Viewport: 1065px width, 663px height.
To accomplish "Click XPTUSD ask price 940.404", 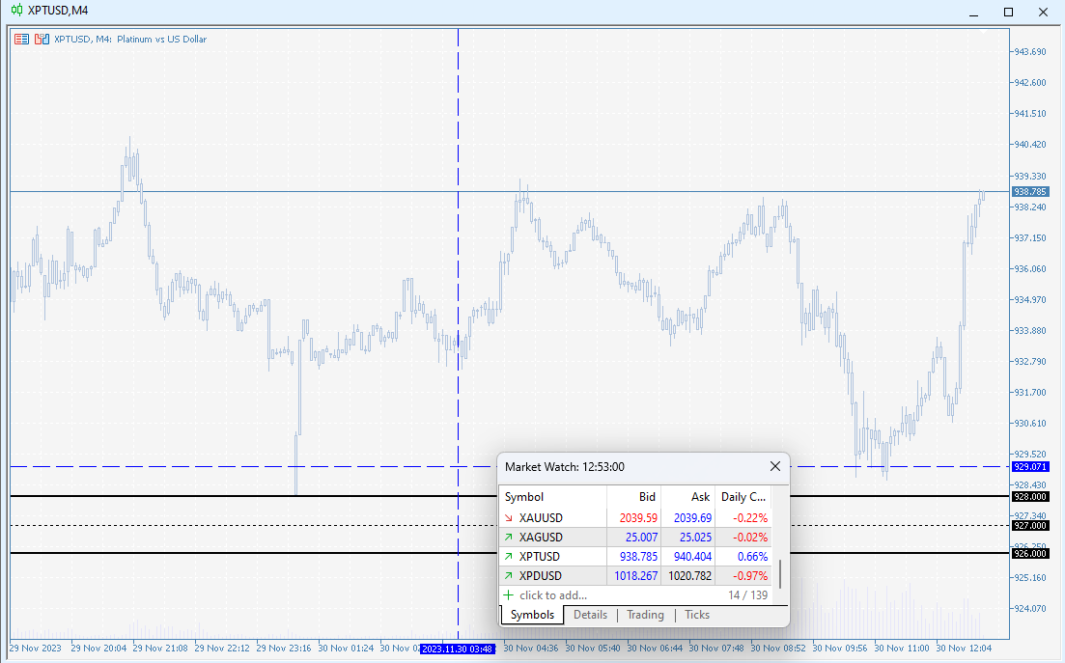I will [x=692, y=557].
